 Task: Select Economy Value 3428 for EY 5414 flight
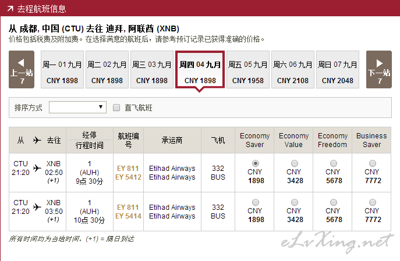point(295,202)
